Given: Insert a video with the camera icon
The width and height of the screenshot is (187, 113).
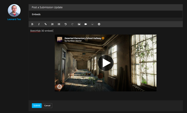Looking at the screenshot, I should (86, 24).
